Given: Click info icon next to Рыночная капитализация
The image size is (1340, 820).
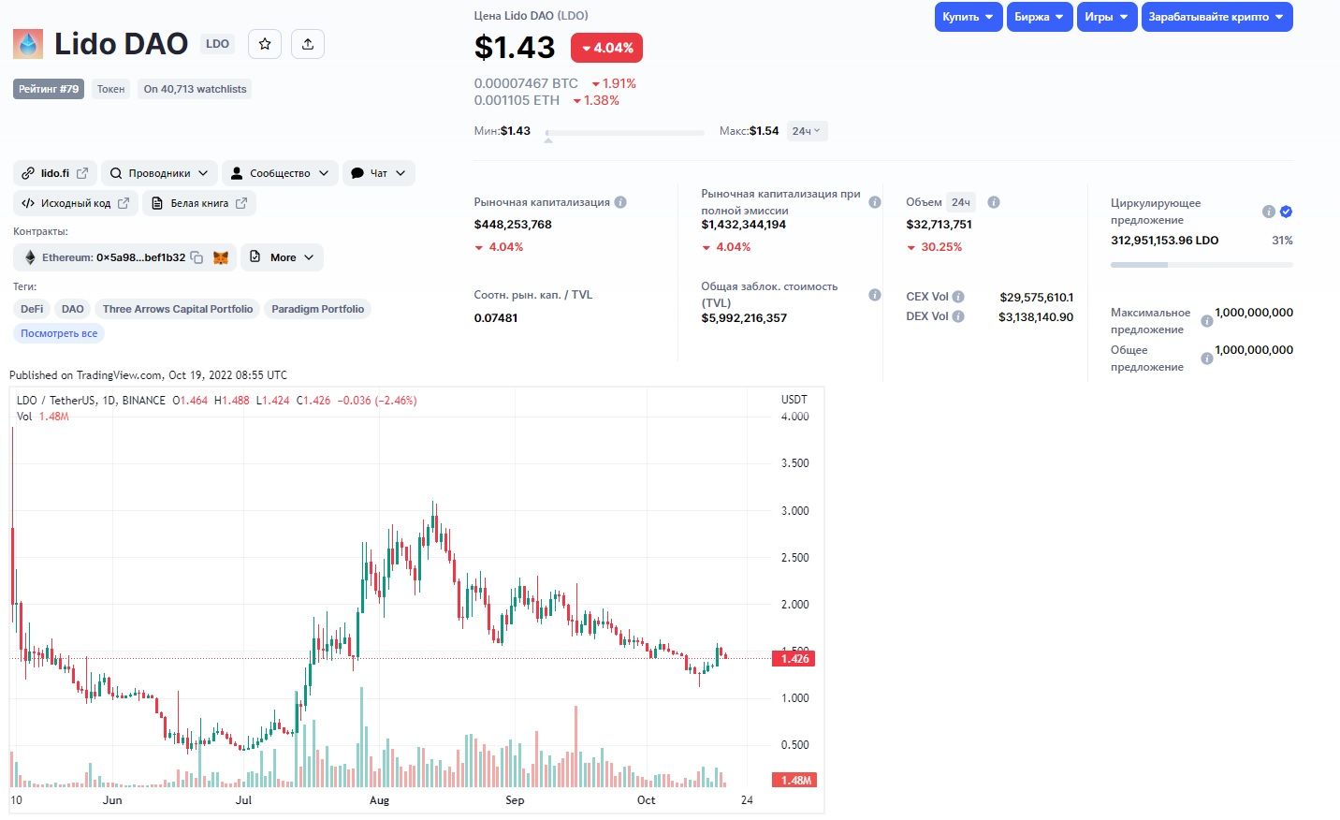Looking at the screenshot, I should (x=620, y=202).
